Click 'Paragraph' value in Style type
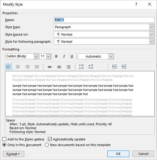Viewport: 157px width, 160px height. (x=63, y=27)
